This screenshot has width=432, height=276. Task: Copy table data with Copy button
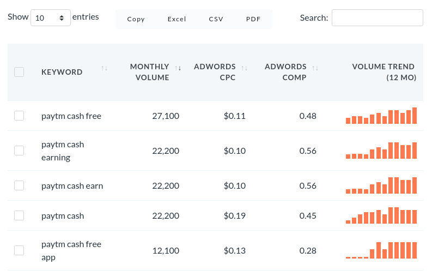[x=136, y=19]
